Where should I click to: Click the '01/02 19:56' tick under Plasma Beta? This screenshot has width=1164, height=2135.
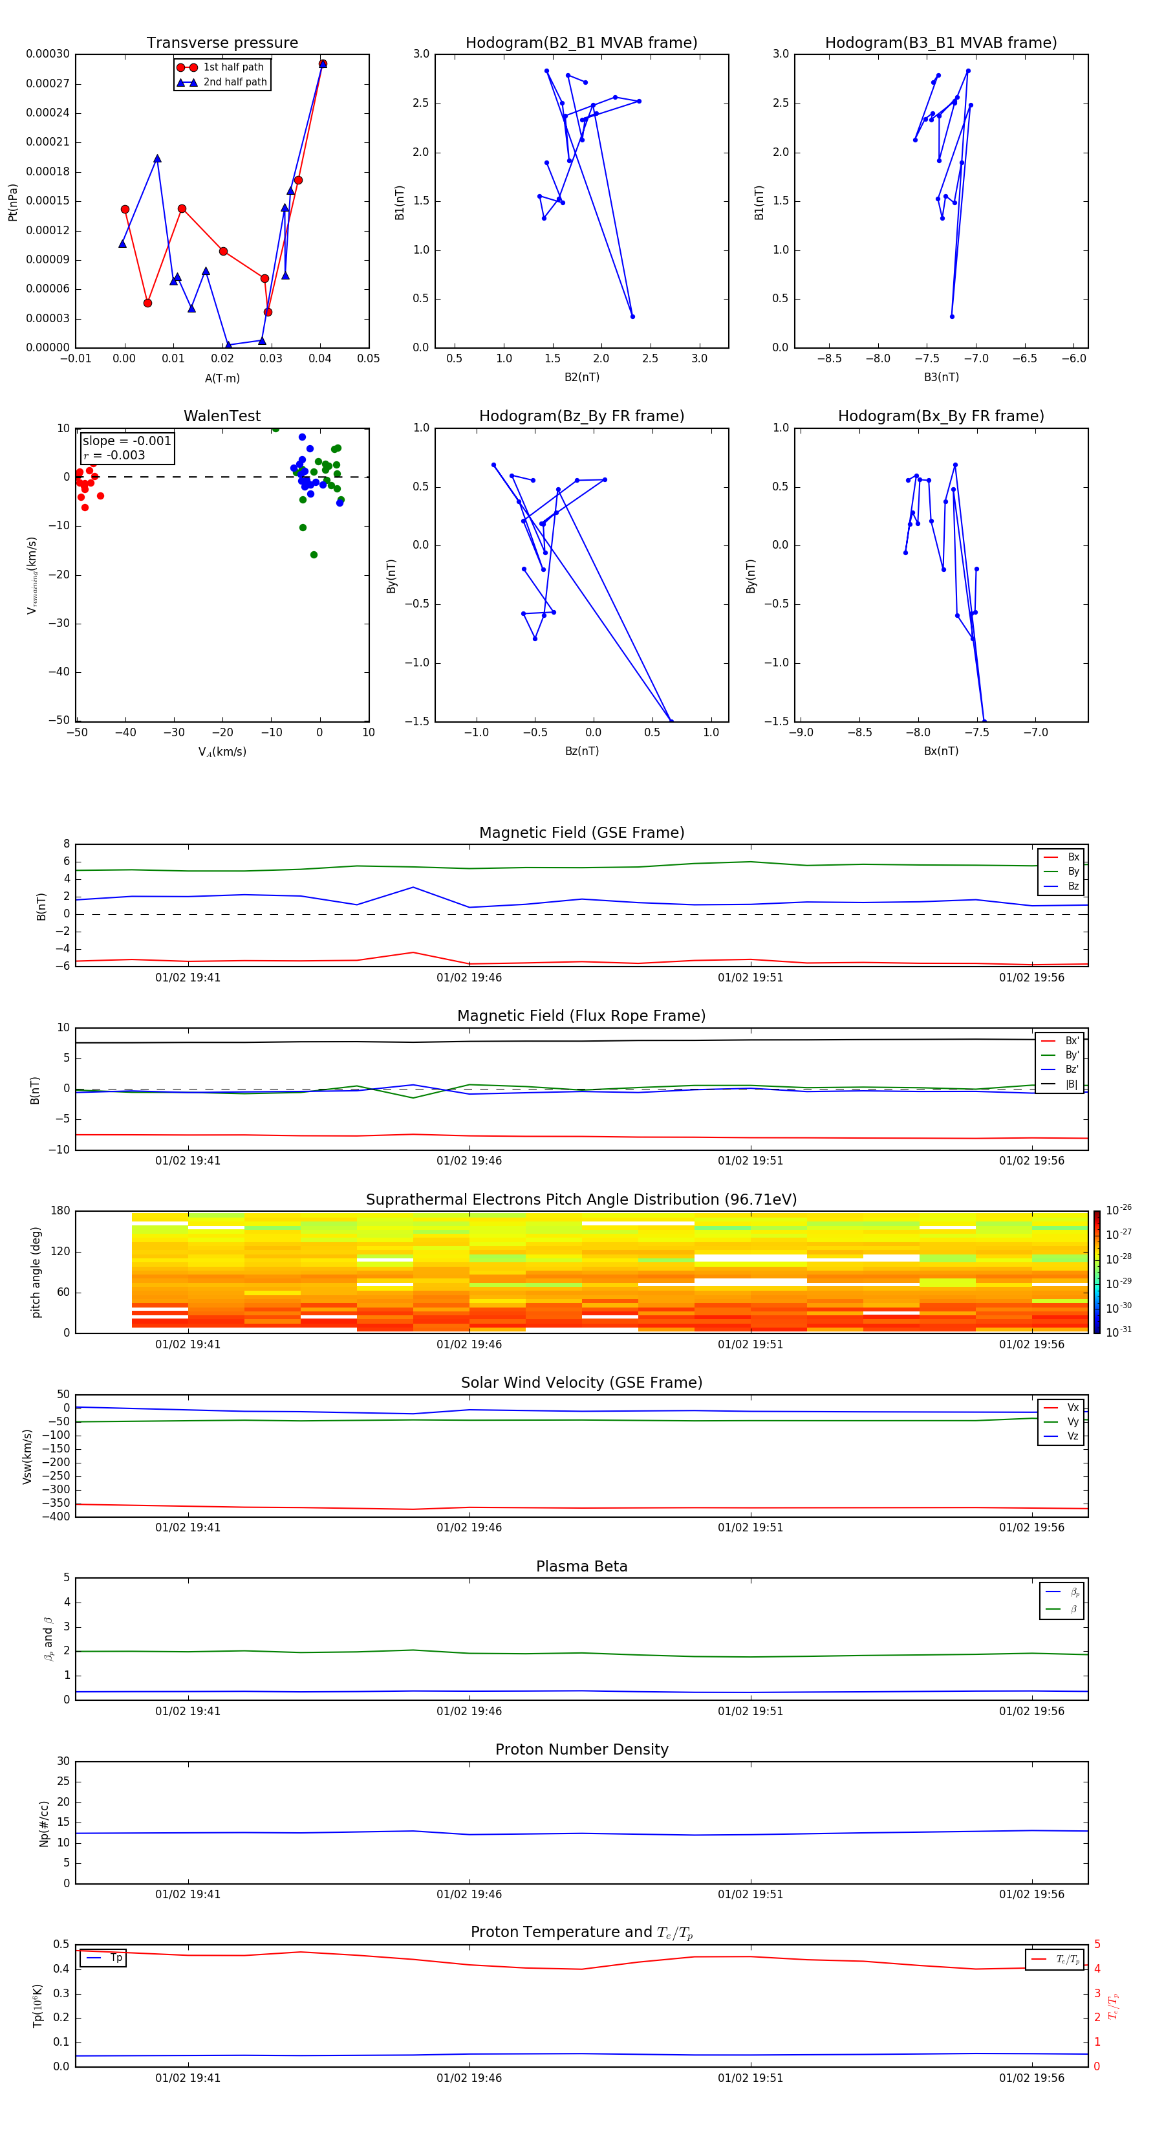[1031, 1711]
